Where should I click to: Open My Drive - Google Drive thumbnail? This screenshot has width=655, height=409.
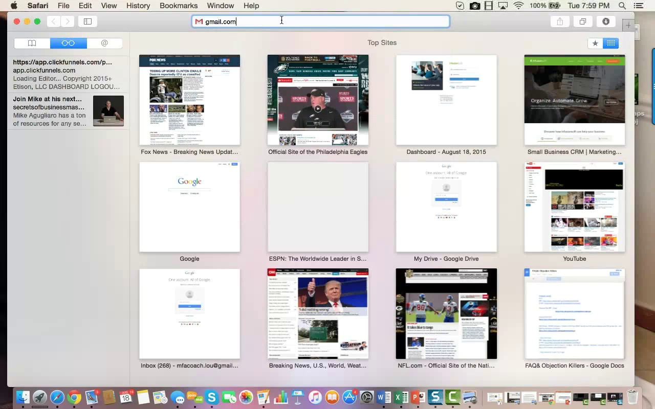(x=446, y=207)
